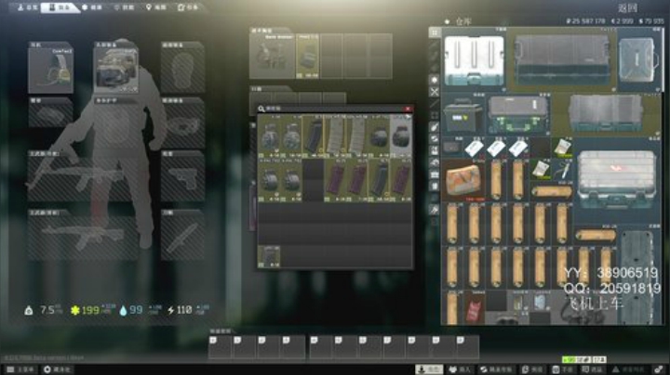Click the secondary on-back weapon slot

point(84,238)
